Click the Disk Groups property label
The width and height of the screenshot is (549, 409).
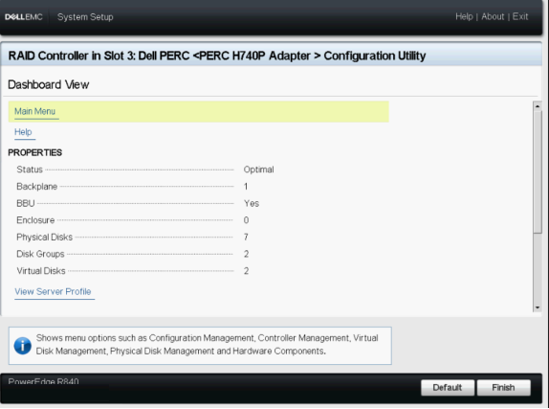40,254
